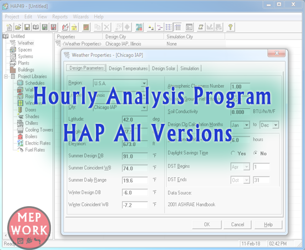Select Schedules under Project Libraries
Viewport: 305px width, 250px height.
(35, 83)
